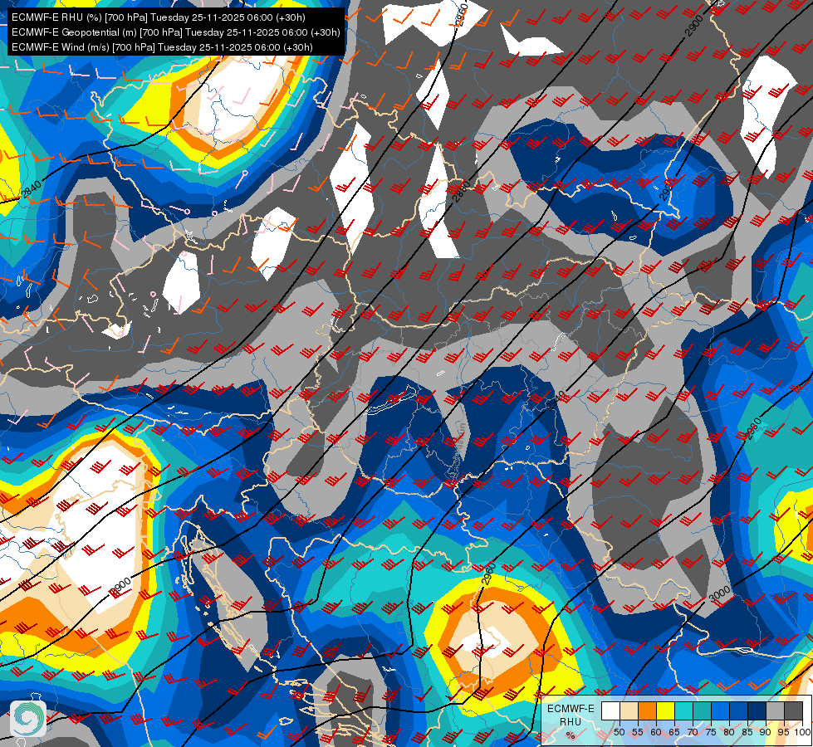
Task: Choose the bright blue 75-80% legend swatch
Action: (x=720, y=710)
